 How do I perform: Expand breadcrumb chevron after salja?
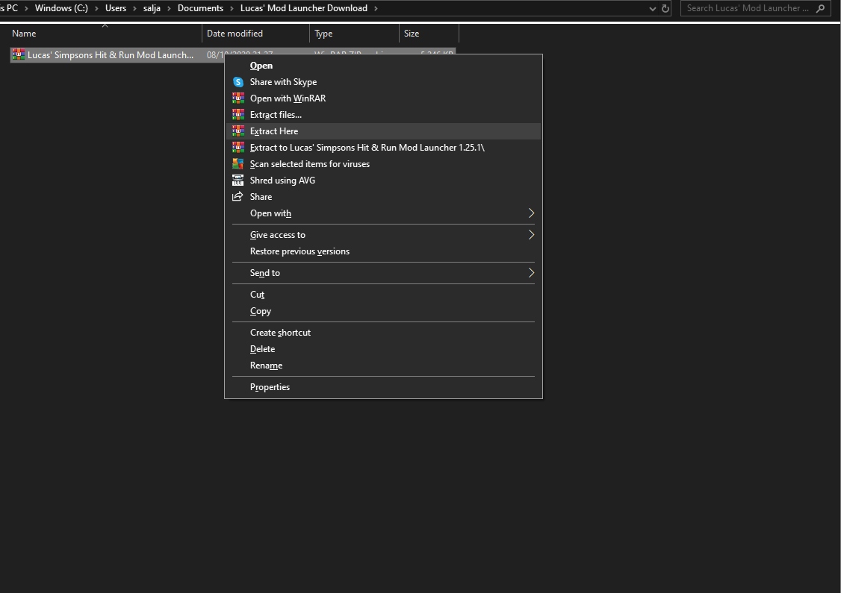(x=169, y=8)
